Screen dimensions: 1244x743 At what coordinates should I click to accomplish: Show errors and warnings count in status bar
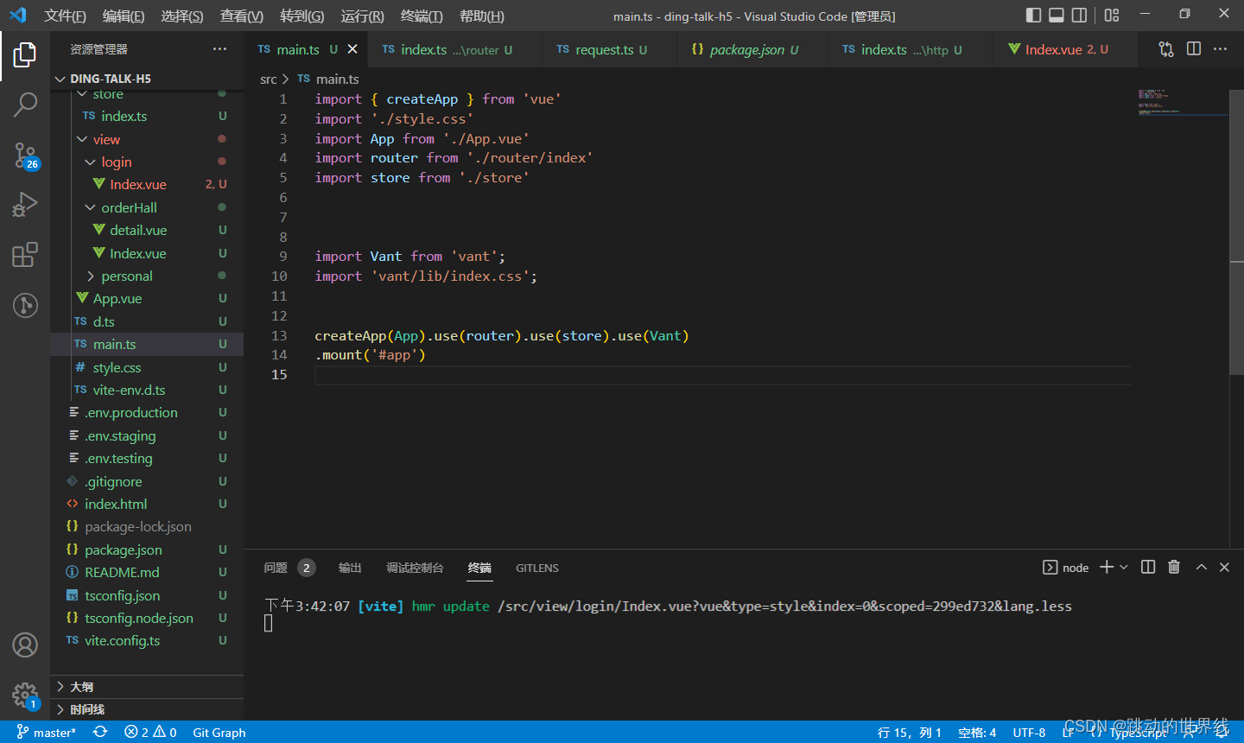[150, 732]
